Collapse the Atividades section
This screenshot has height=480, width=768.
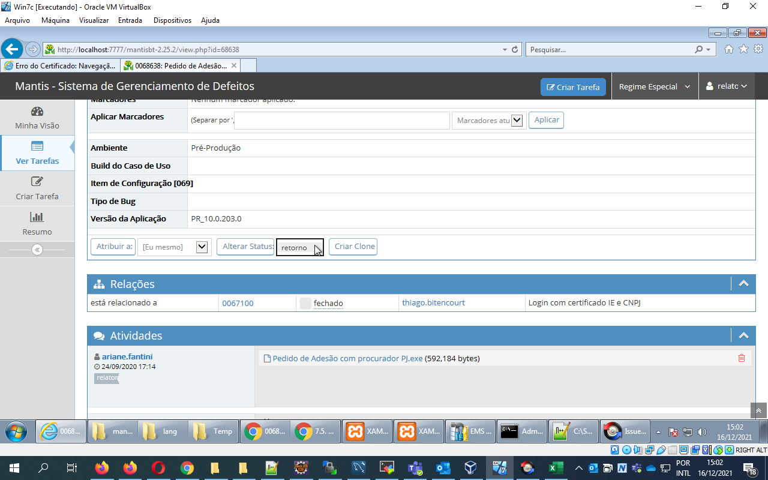coord(743,335)
